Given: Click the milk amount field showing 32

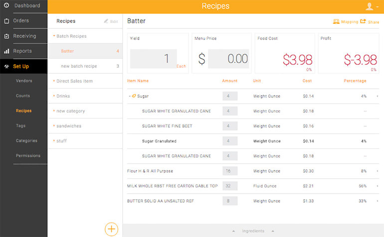Looking at the screenshot, I should coord(230,186).
